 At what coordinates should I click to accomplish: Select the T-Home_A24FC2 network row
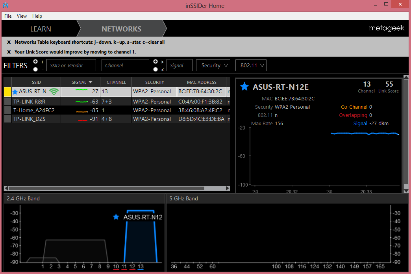[x=117, y=110]
